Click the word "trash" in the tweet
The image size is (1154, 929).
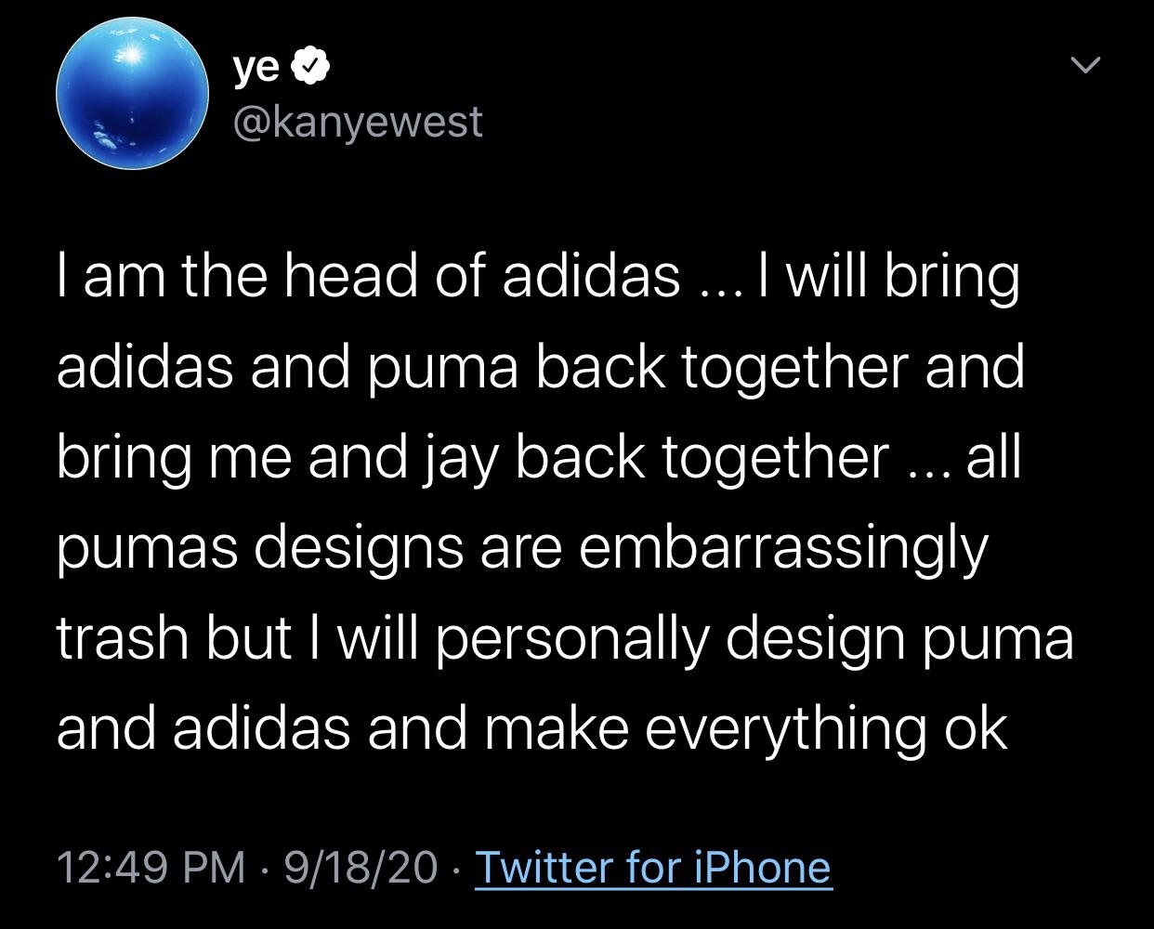(123, 638)
